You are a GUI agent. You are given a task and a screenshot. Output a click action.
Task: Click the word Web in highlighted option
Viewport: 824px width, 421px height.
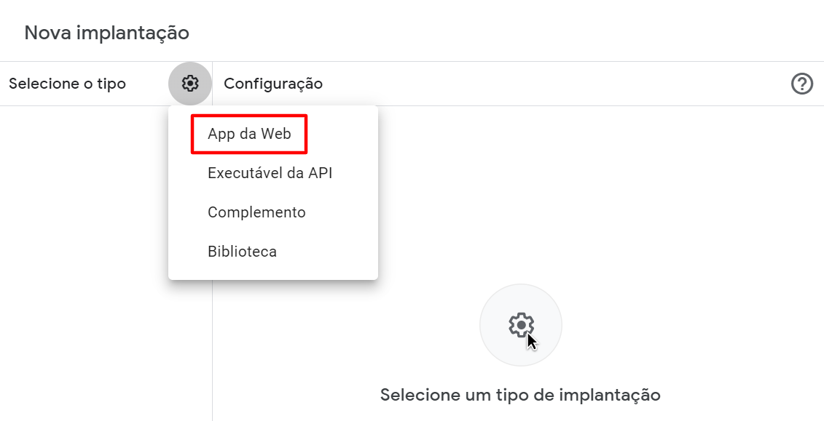click(x=276, y=135)
